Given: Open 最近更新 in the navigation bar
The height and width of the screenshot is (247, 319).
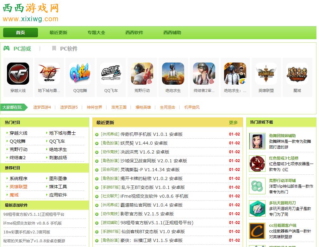Looking at the screenshot, I should coord(58,33).
